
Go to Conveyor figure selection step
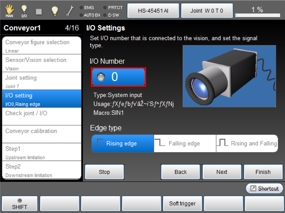[42, 46]
